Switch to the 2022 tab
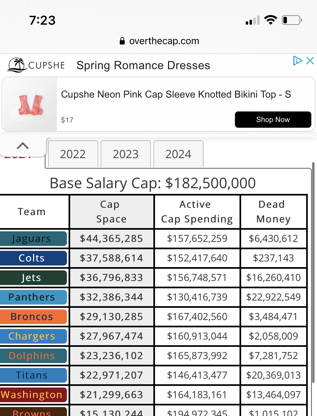 pos(73,154)
